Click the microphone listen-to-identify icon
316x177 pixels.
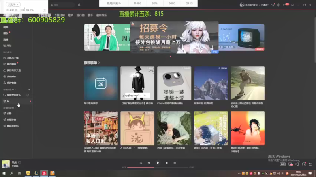[x=79, y=5]
